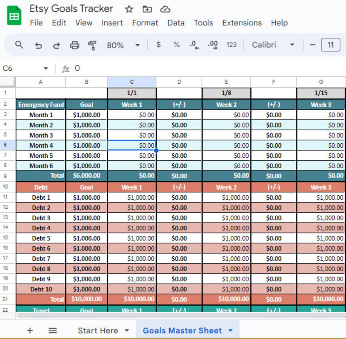The width and height of the screenshot is (346, 339).
Task: Switch to the Start Here tab
Action: tap(98, 330)
